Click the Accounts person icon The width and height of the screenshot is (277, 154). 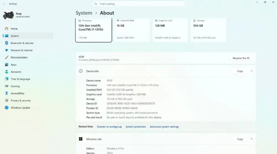7,72
